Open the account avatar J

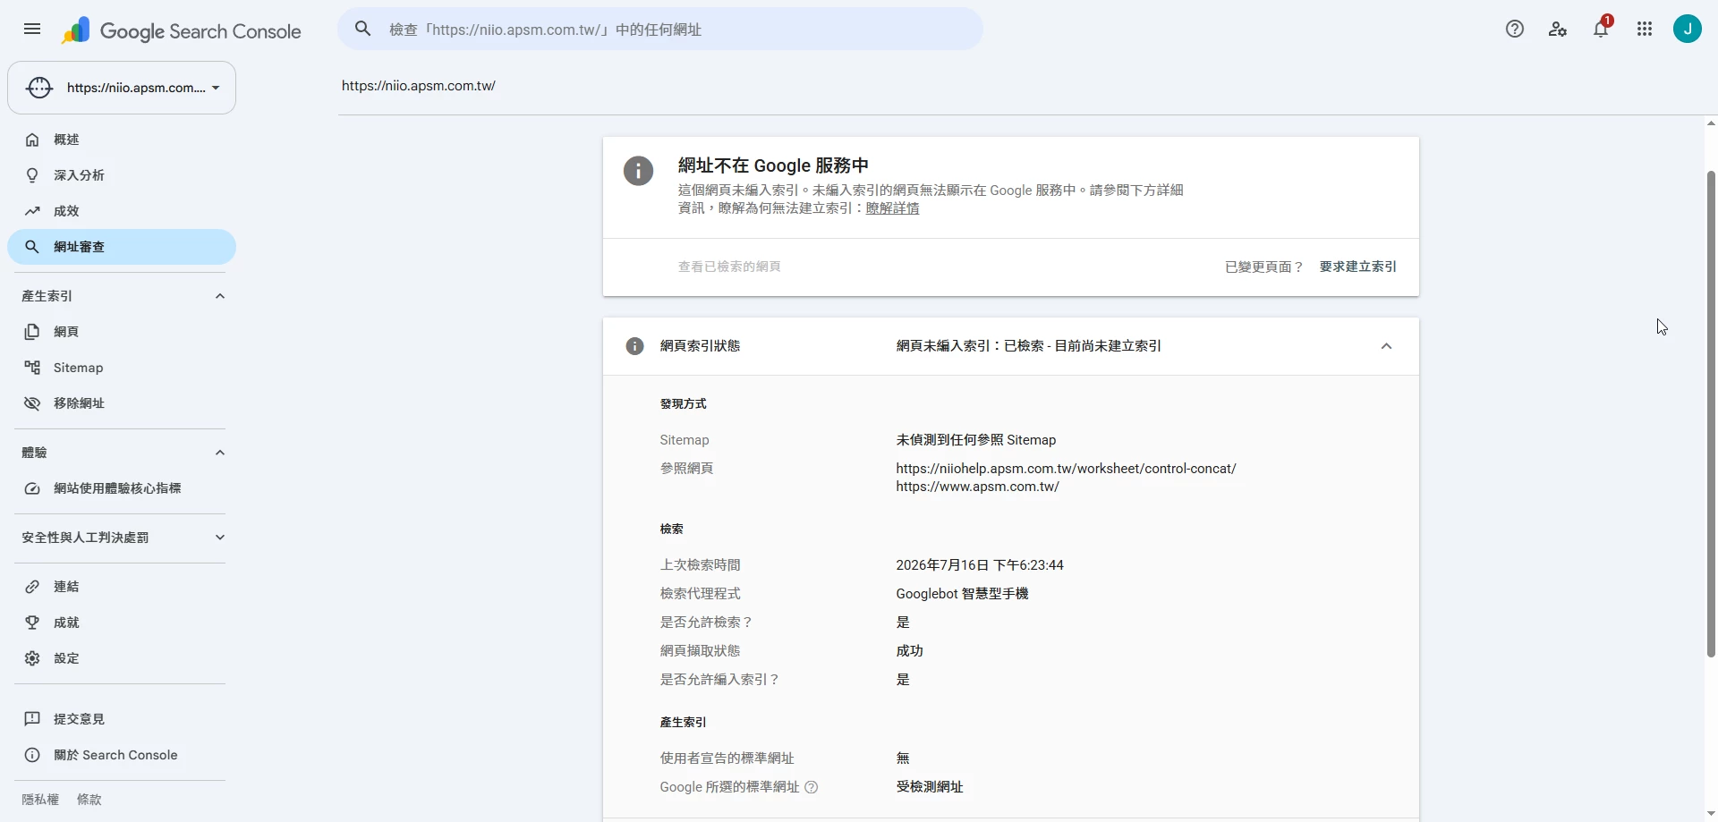point(1687,29)
